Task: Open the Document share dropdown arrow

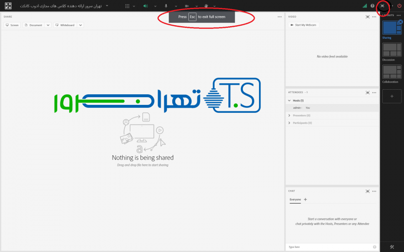Action: coord(48,25)
